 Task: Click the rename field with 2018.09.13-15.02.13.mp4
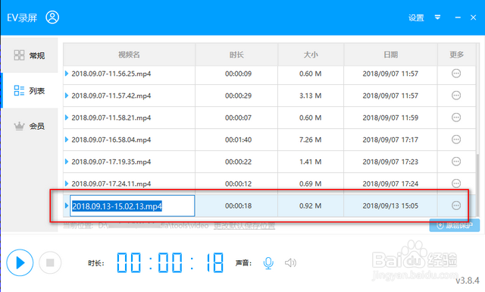point(132,206)
